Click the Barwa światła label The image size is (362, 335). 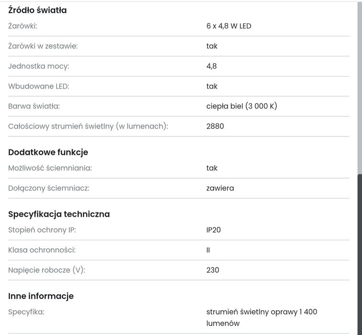(x=34, y=106)
